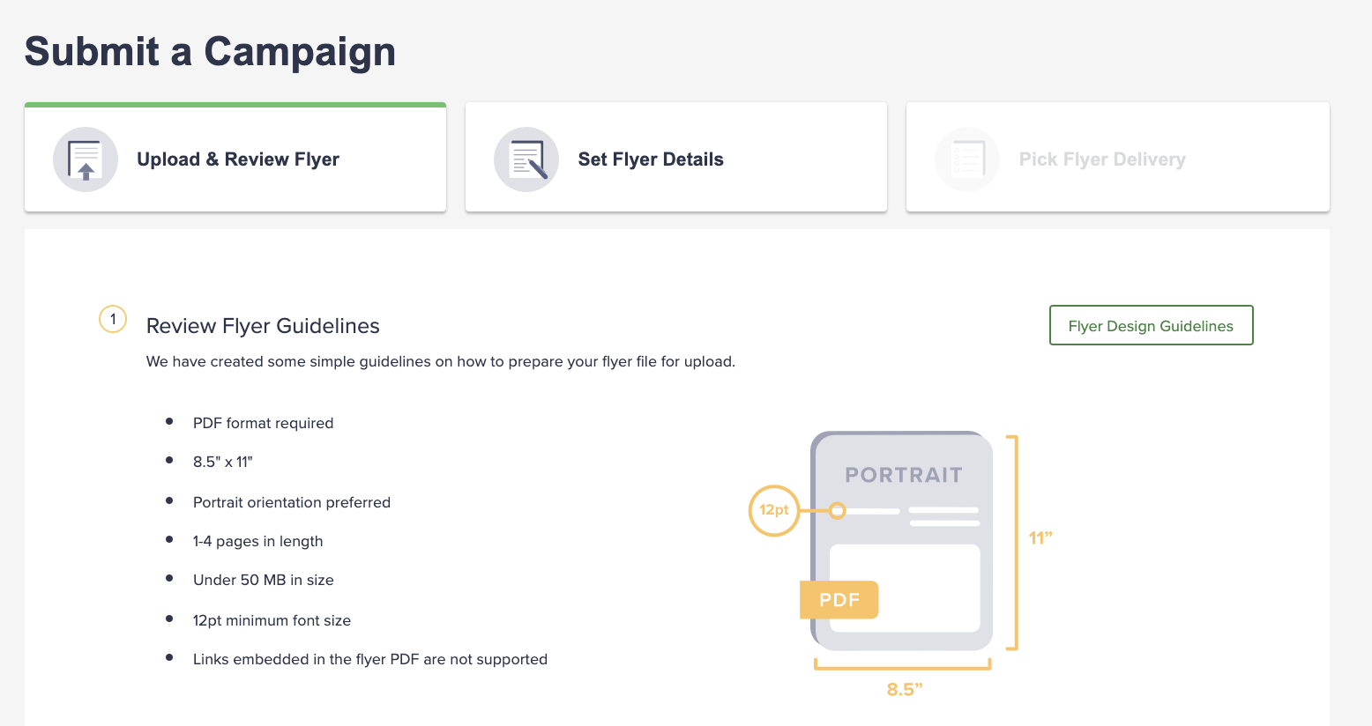Open the Upload & Review Flyer step tab

[235, 158]
